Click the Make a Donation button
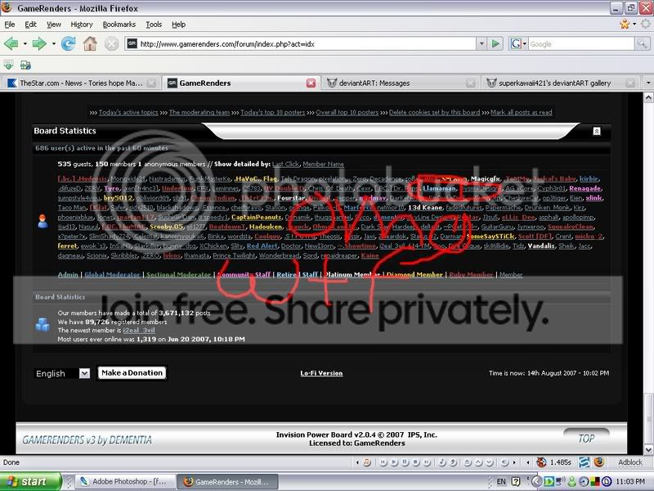Image resolution: width=654 pixels, height=491 pixels. pos(132,373)
